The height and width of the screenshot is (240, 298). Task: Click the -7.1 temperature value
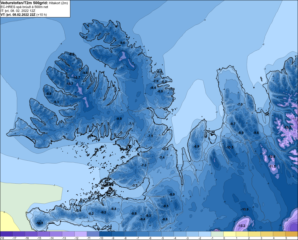pyautogui.click(x=131, y=124)
